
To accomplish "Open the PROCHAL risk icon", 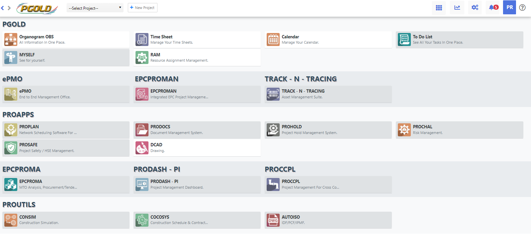I will (x=404, y=130).
